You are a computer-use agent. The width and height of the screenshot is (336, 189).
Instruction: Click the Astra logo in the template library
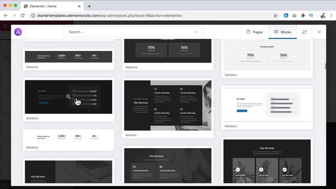click(x=18, y=32)
